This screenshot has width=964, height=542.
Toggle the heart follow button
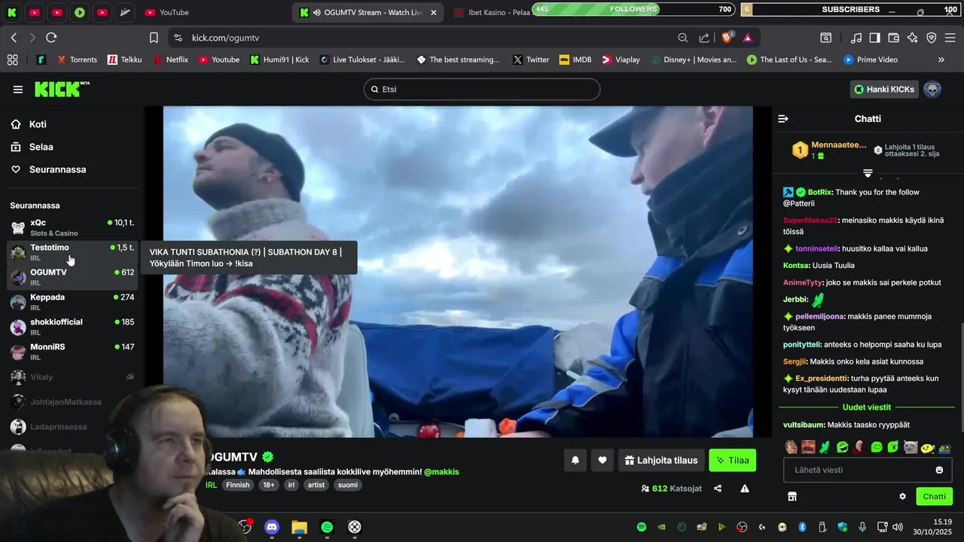point(602,460)
